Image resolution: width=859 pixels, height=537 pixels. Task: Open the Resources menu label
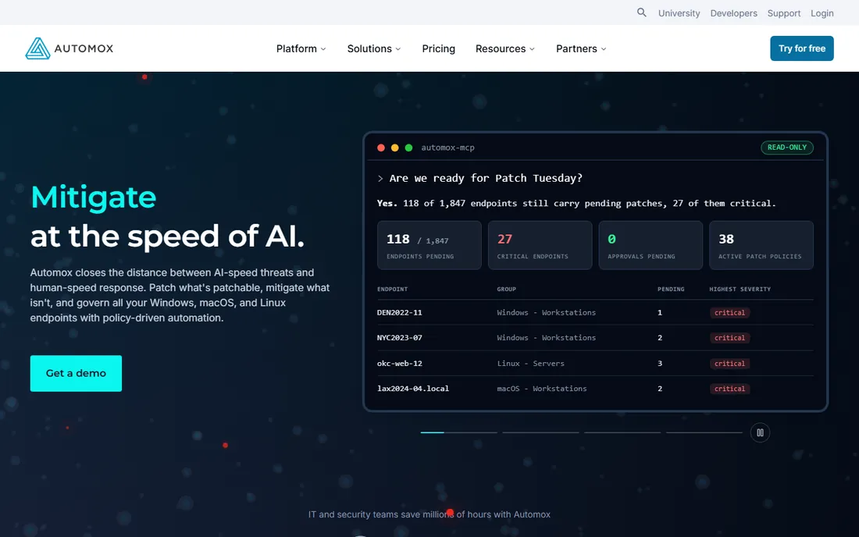click(500, 48)
